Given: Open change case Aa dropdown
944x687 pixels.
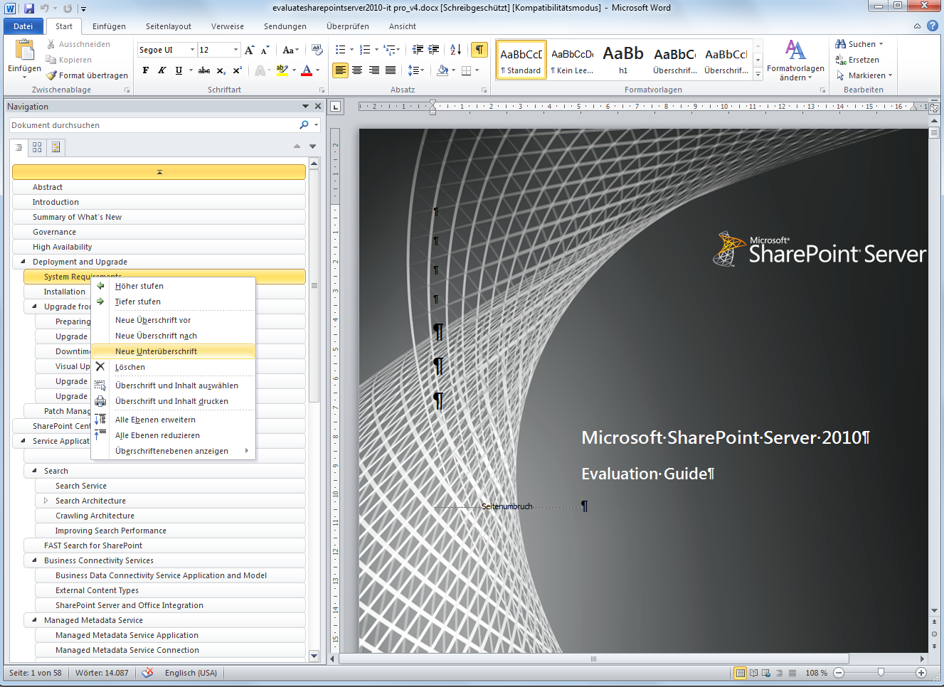Looking at the screenshot, I should point(290,50).
